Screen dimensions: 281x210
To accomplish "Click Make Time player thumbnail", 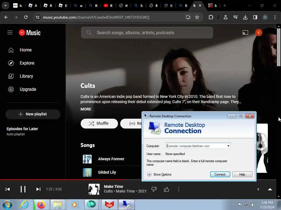I will [94, 189].
